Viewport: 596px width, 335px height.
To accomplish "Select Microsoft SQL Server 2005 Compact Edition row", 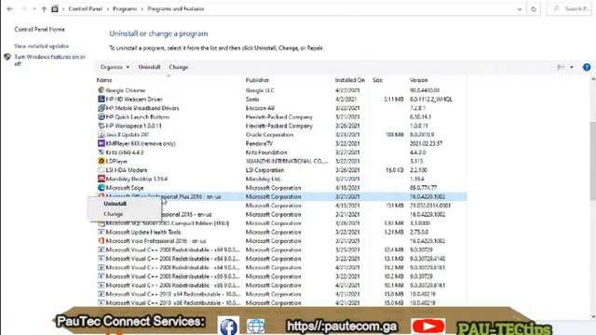I will 281,223.
